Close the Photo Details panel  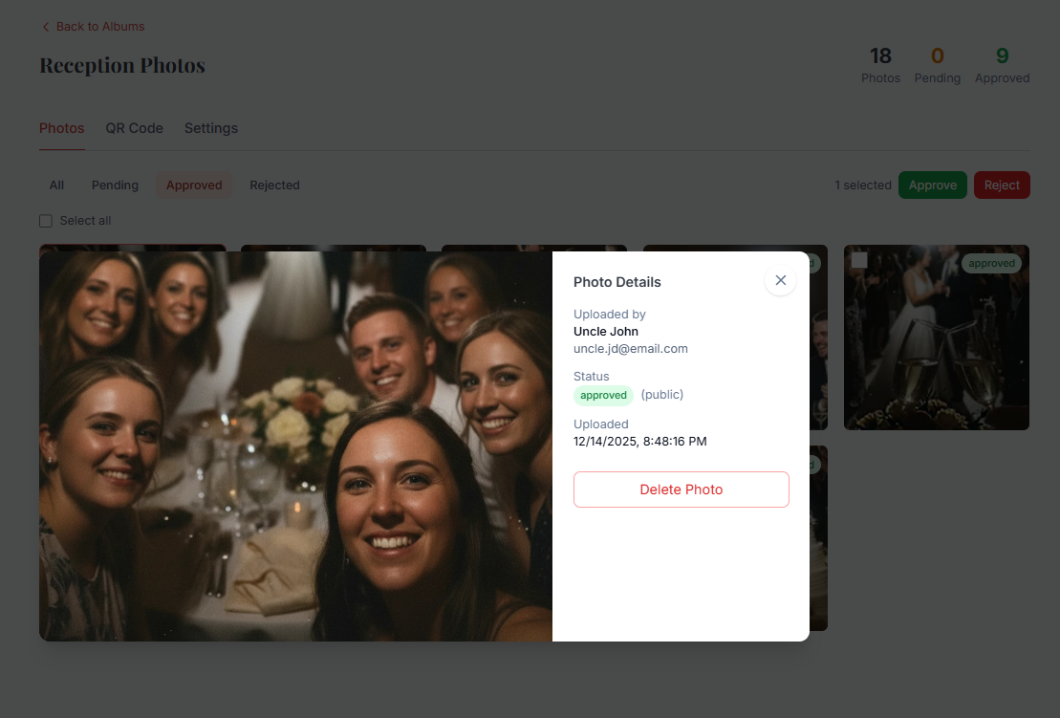(x=780, y=280)
